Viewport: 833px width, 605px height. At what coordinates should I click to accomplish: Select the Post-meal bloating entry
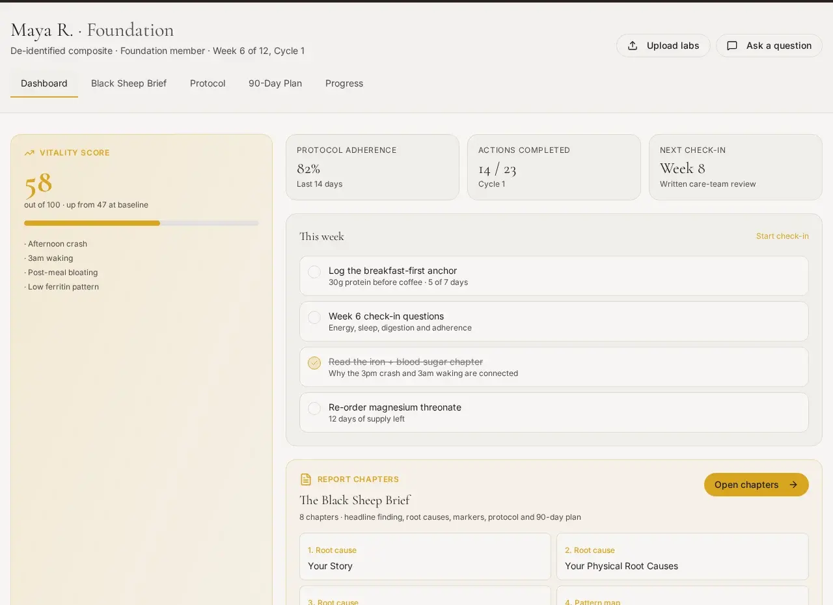61,273
